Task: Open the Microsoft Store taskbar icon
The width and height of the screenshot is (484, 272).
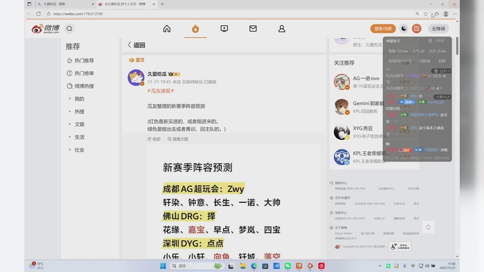Action: tap(265, 266)
